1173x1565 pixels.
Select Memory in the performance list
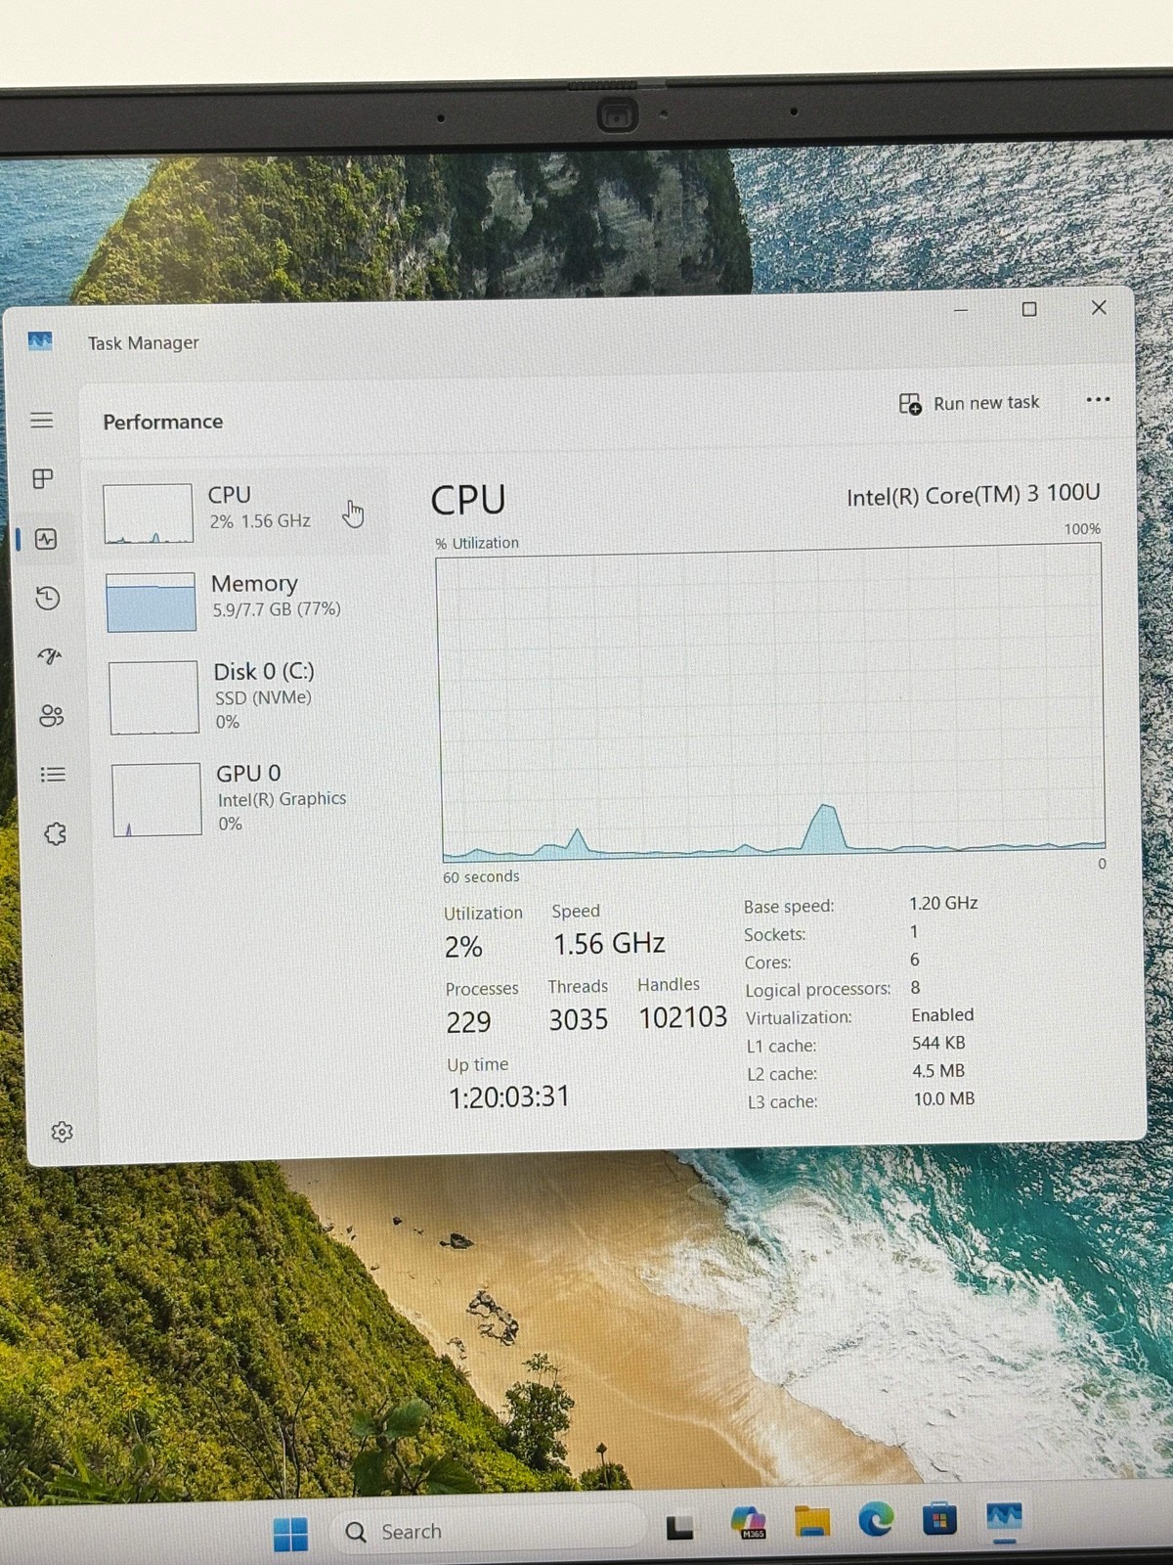tap(244, 599)
